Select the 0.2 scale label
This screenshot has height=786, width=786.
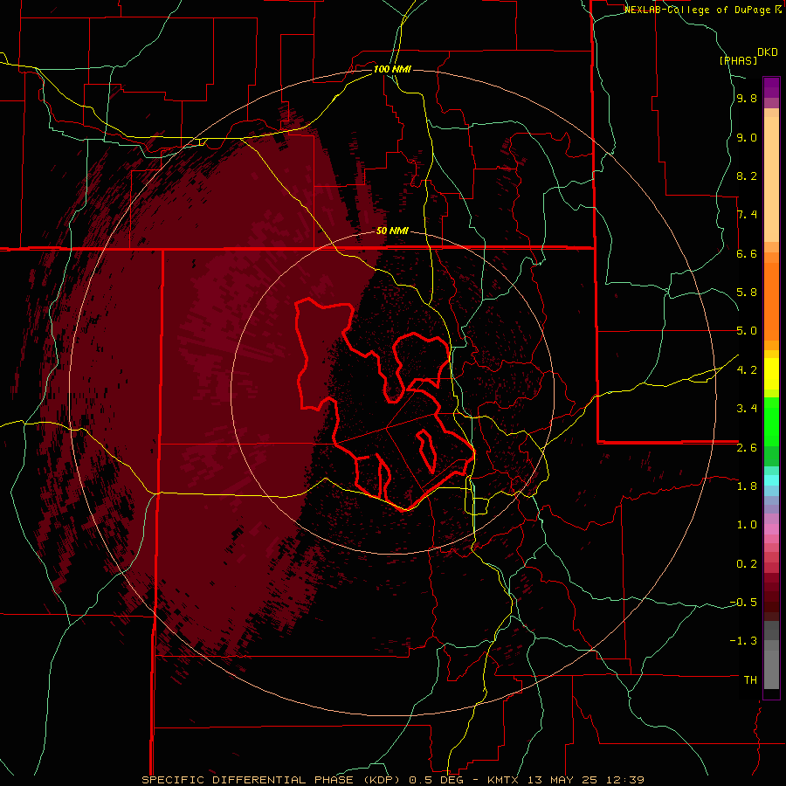747,564
